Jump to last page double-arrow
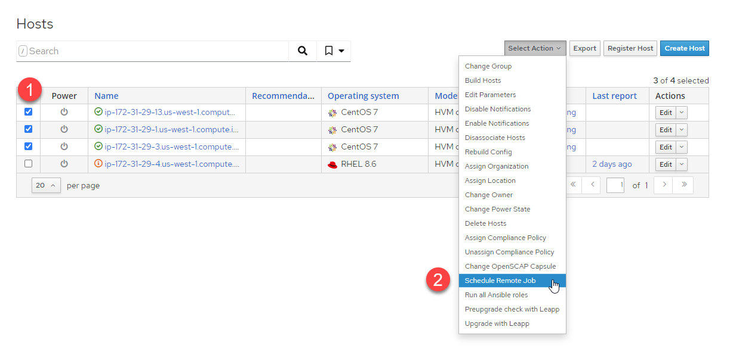The width and height of the screenshot is (733, 358). point(683,185)
